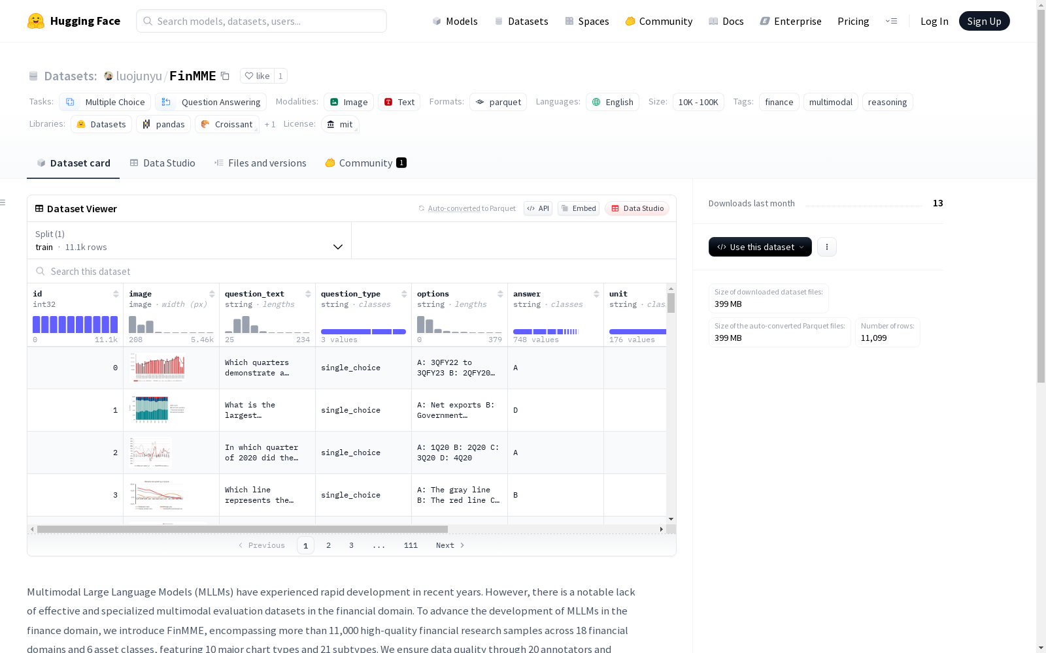Sort the question_type column
Screen dimensions: 1046x653
coord(404,294)
